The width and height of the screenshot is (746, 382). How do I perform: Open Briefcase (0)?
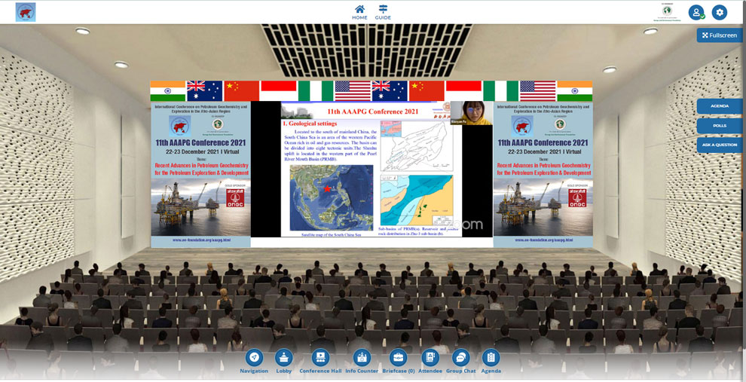pos(398,362)
